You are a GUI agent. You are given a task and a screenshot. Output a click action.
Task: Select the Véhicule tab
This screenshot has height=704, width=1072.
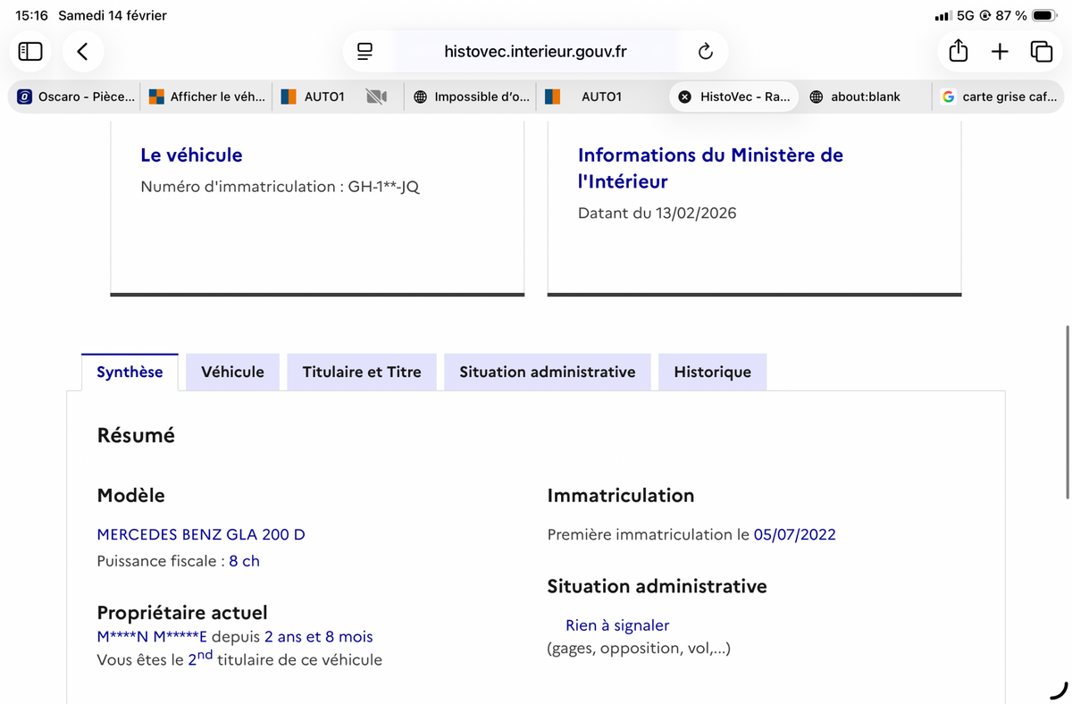tap(232, 373)
